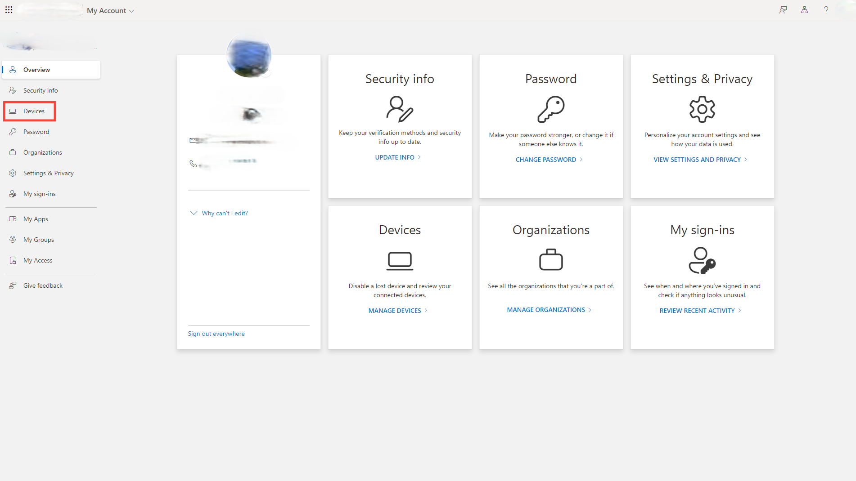Image resolution: width=856 pixels, height=481 pixels.
Task: Click text 'Make your password stronger, or change it if'
Action: pos(551,135)
